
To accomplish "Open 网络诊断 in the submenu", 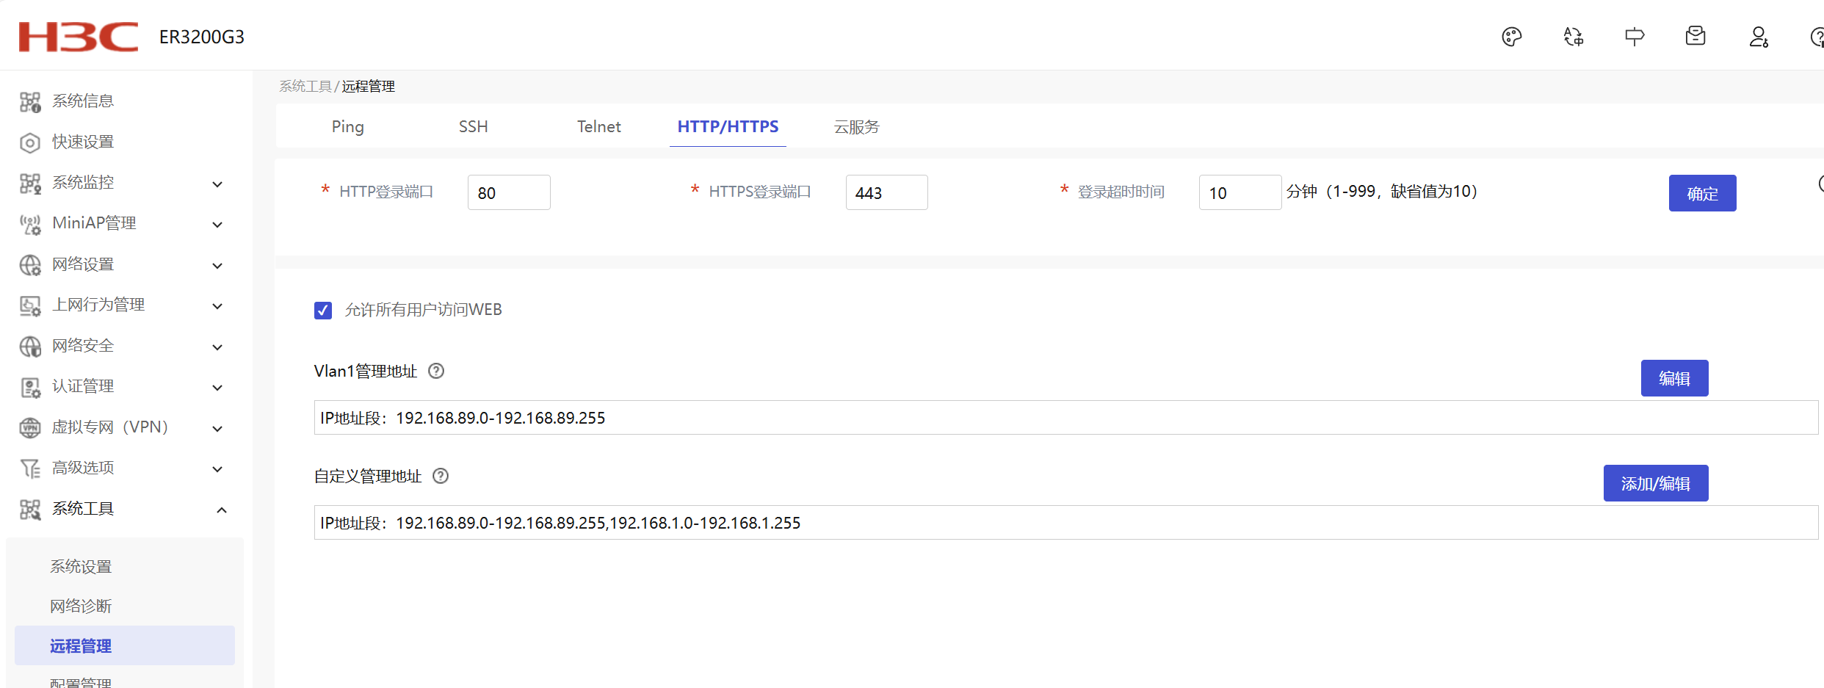I will point(81,606).
